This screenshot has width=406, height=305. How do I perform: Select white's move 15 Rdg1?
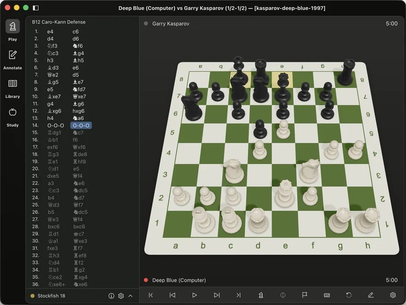(x=54, y=133)
